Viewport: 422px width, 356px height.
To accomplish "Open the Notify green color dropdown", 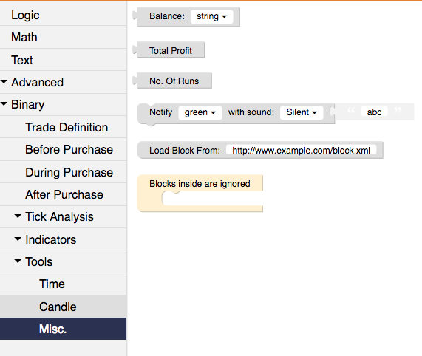I will coord(200,112).
